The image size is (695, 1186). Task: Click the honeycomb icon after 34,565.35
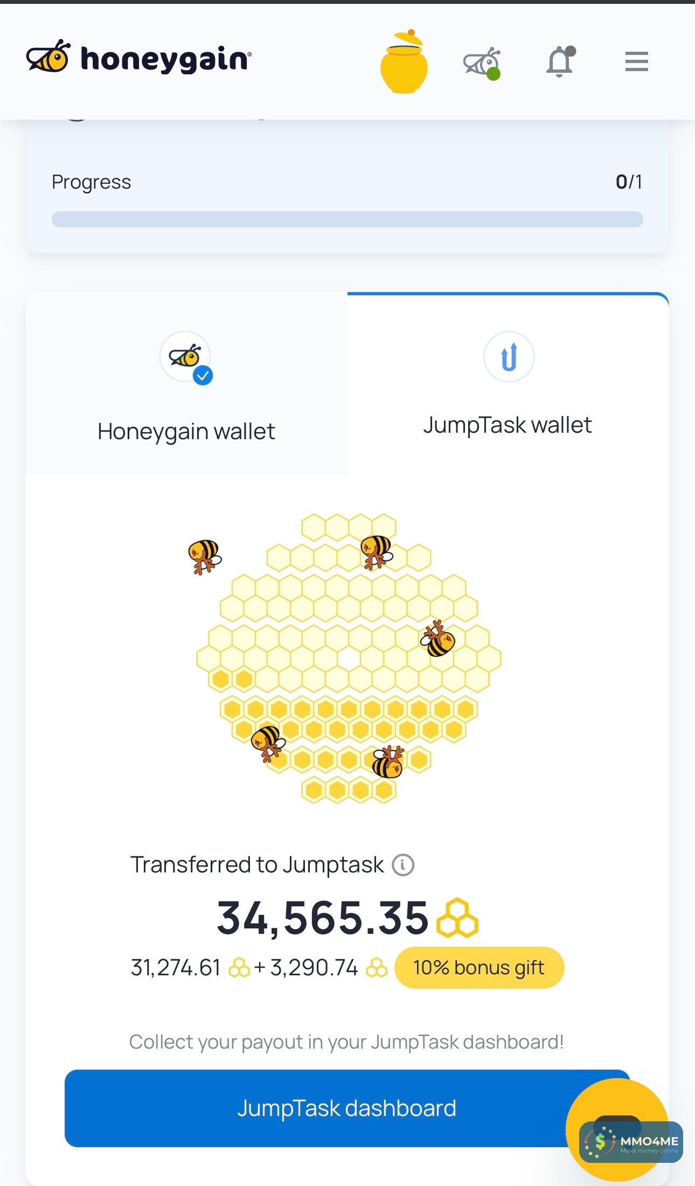[x=457, y=918]
